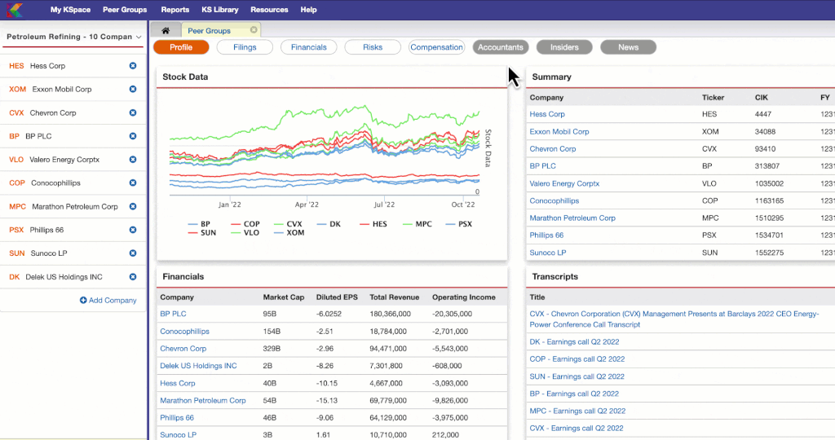The image size is (835, 440).
Task: Switch to News view
Action: click(629, 47)
